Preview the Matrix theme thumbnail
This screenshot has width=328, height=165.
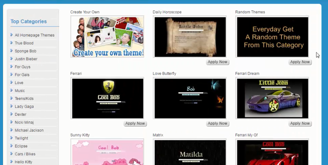point(190,152)
